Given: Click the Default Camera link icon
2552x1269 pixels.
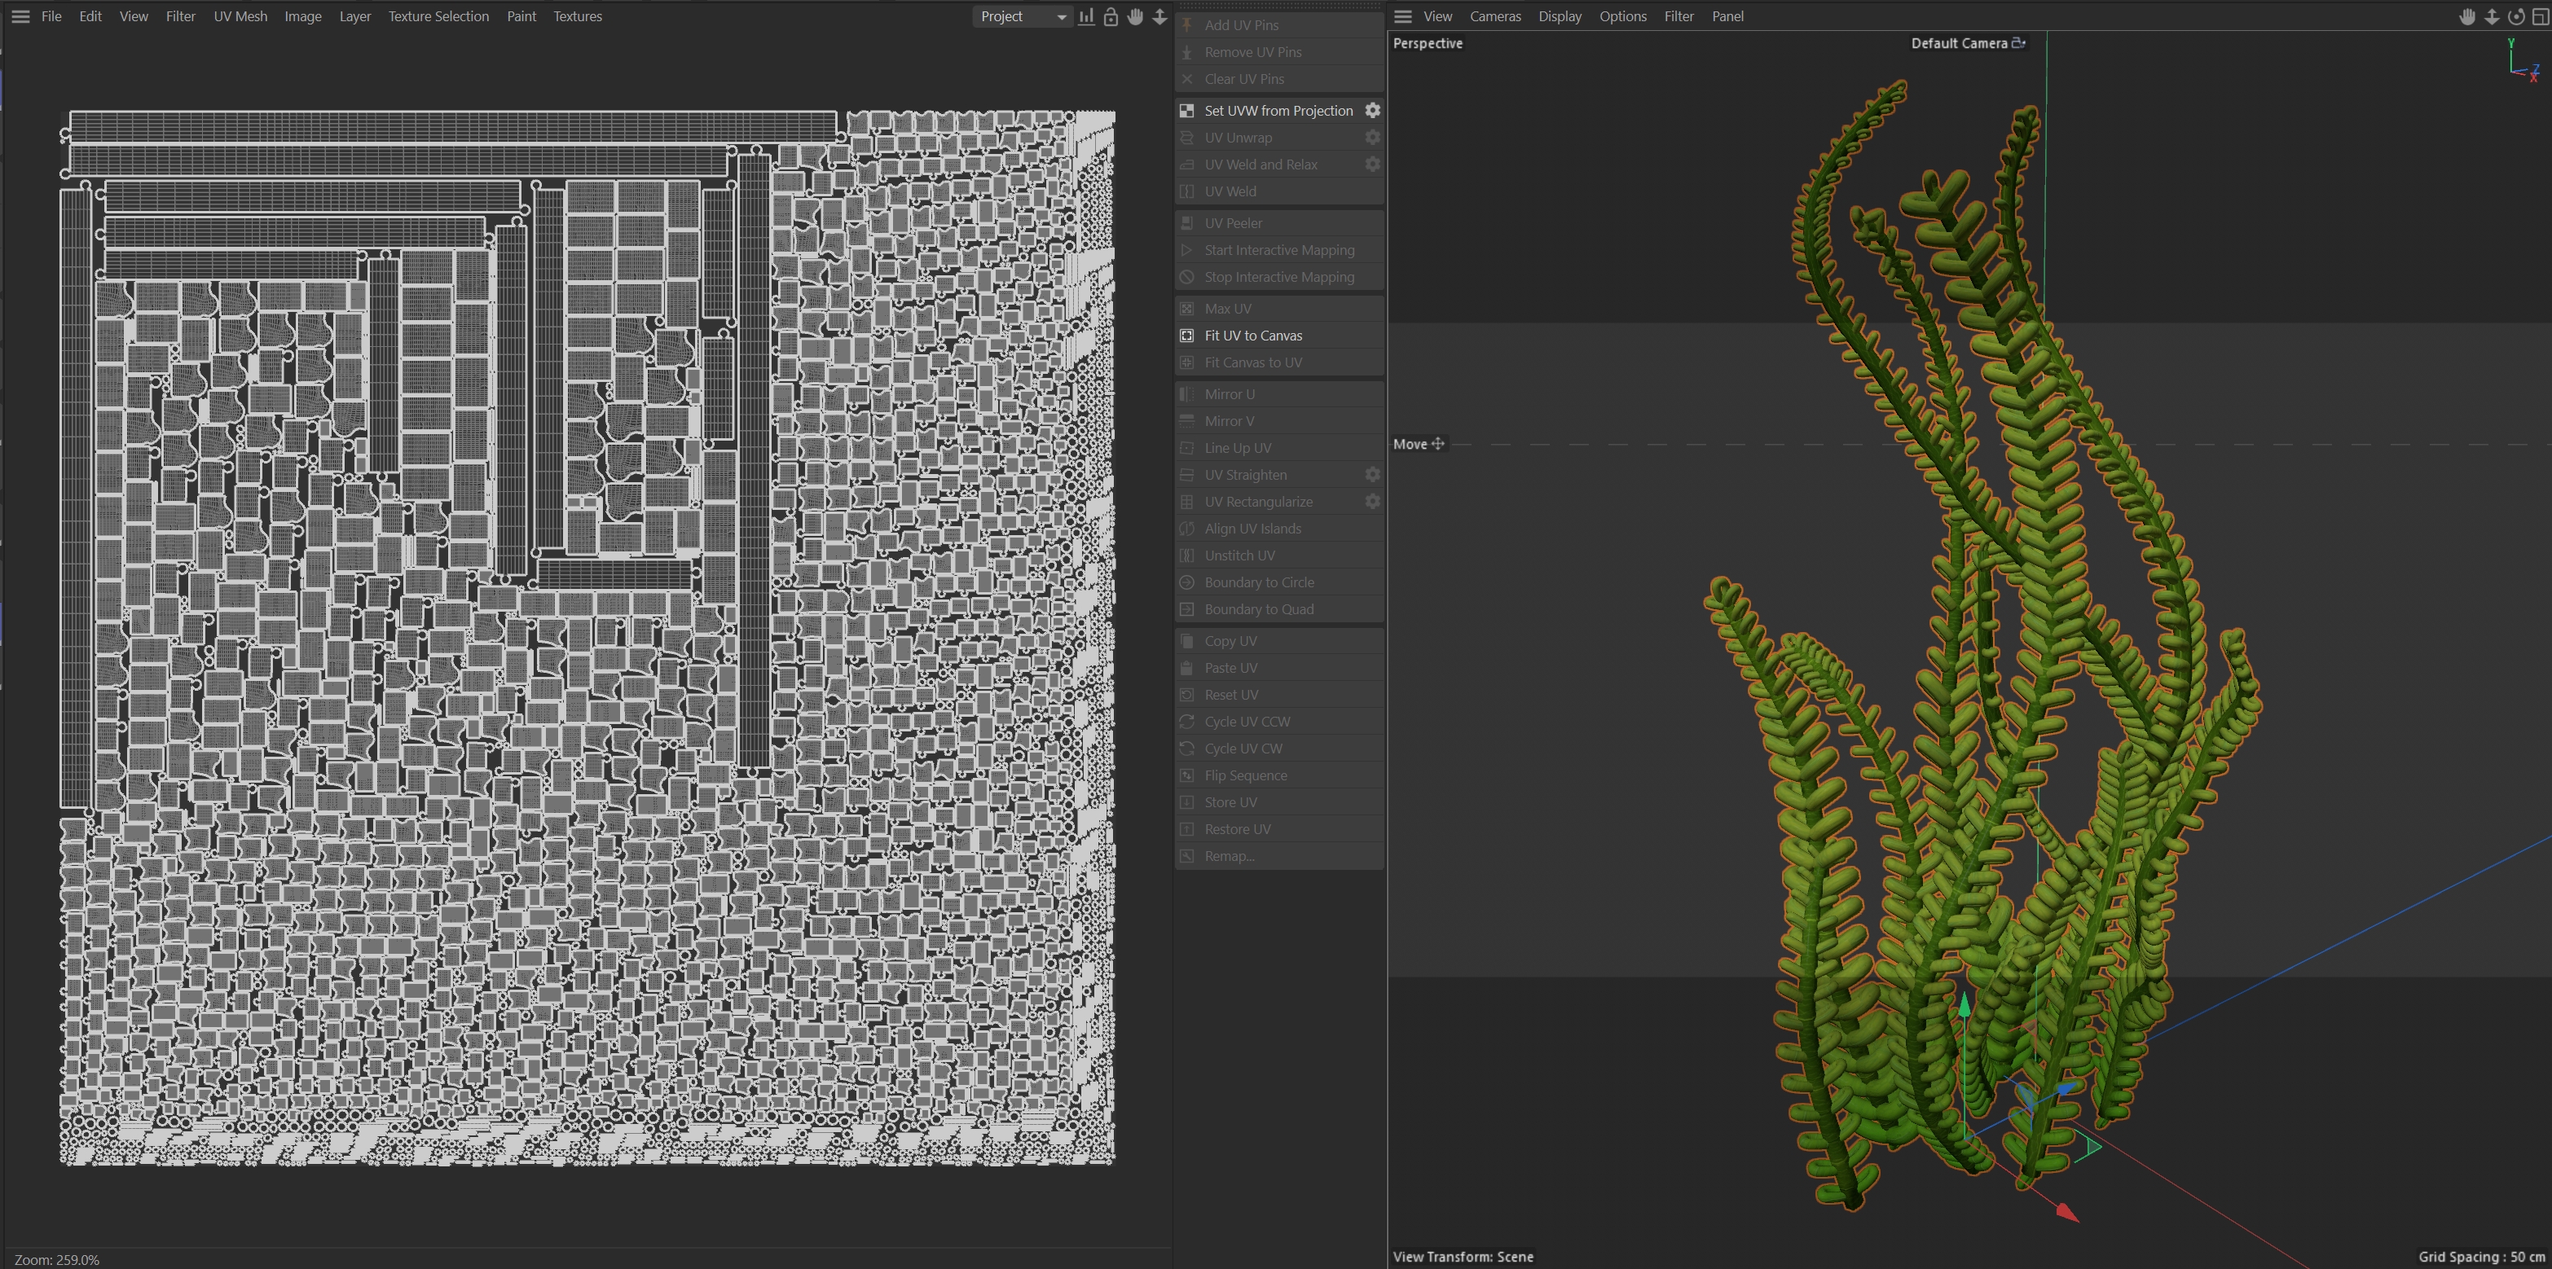Looking at the screenshot, I should tap(2018, 42).
